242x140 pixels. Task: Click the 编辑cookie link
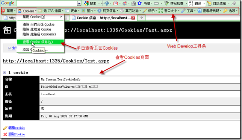(x=17, y=128)
